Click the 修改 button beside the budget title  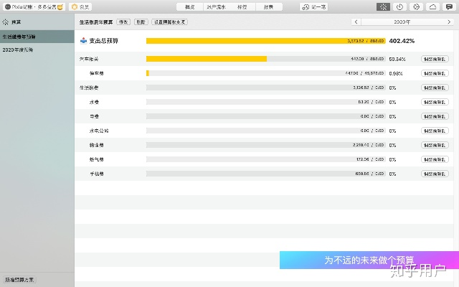[123, 22]
